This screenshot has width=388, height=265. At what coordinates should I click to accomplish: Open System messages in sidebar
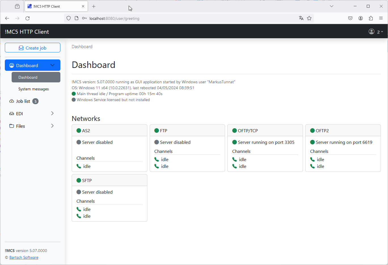pos(33,89)
